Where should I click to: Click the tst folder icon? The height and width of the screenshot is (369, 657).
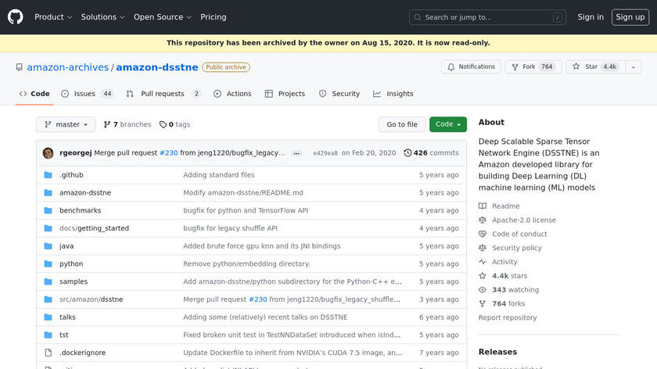48,335
